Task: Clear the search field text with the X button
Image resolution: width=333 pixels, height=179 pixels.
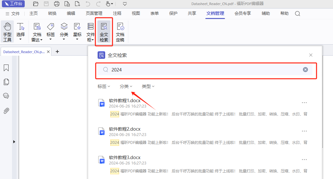Action: pos(305,70)
